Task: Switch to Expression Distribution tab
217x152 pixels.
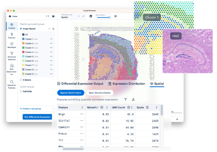Action: point(126,84)
